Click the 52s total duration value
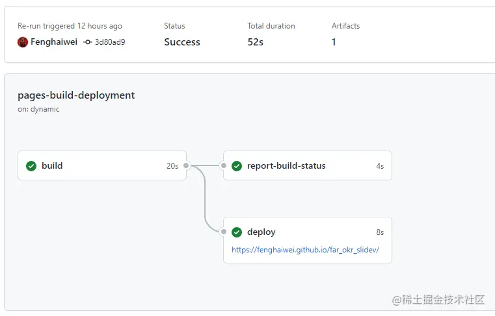The width and height of the screenshot is (495, 316). 256,42
